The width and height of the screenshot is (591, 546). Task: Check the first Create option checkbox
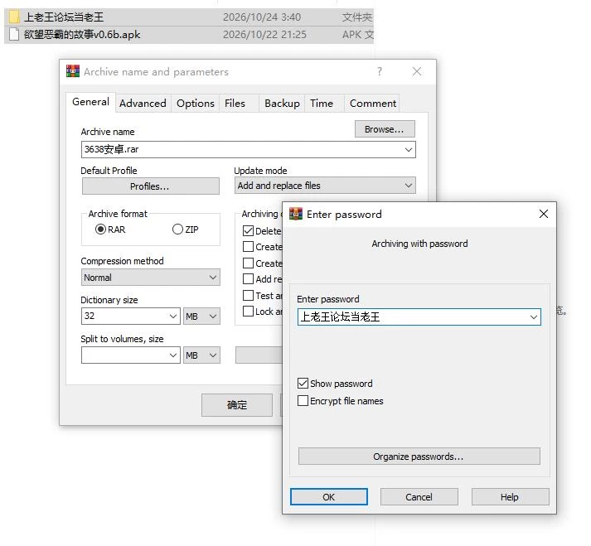pyautogui.click(x=248, y=247)
